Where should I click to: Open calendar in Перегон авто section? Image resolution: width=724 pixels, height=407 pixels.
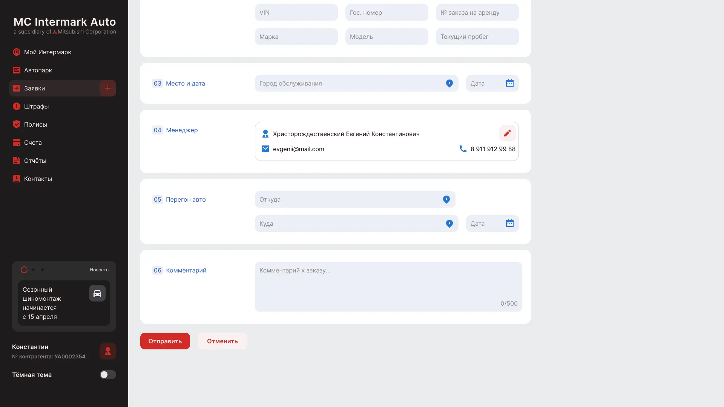point(510,223)
